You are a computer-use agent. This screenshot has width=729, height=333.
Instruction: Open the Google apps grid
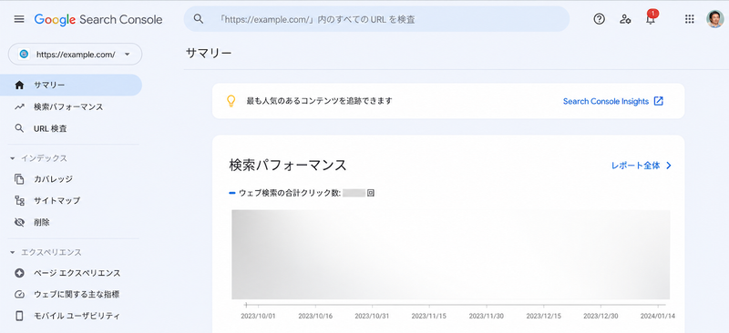(x=690, y=19)
